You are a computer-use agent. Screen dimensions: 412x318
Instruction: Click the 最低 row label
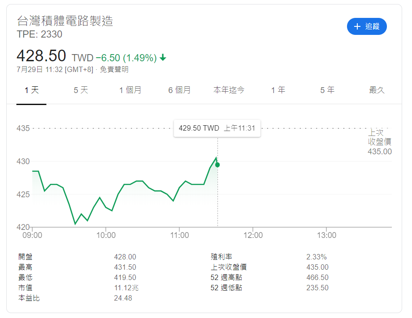click(25, 277)
